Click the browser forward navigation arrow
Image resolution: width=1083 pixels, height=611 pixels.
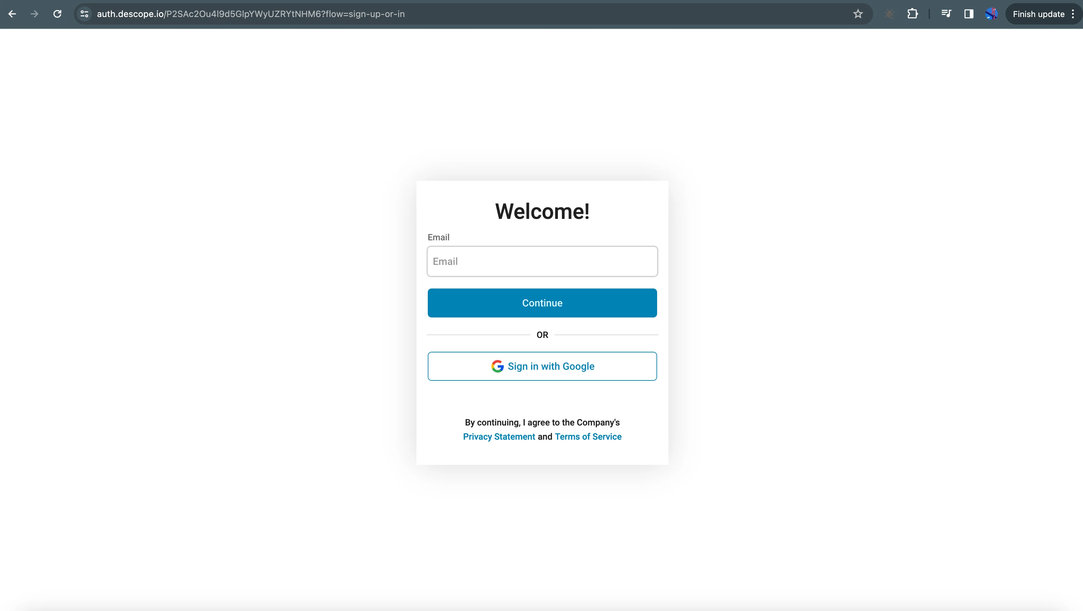[35, 13]
